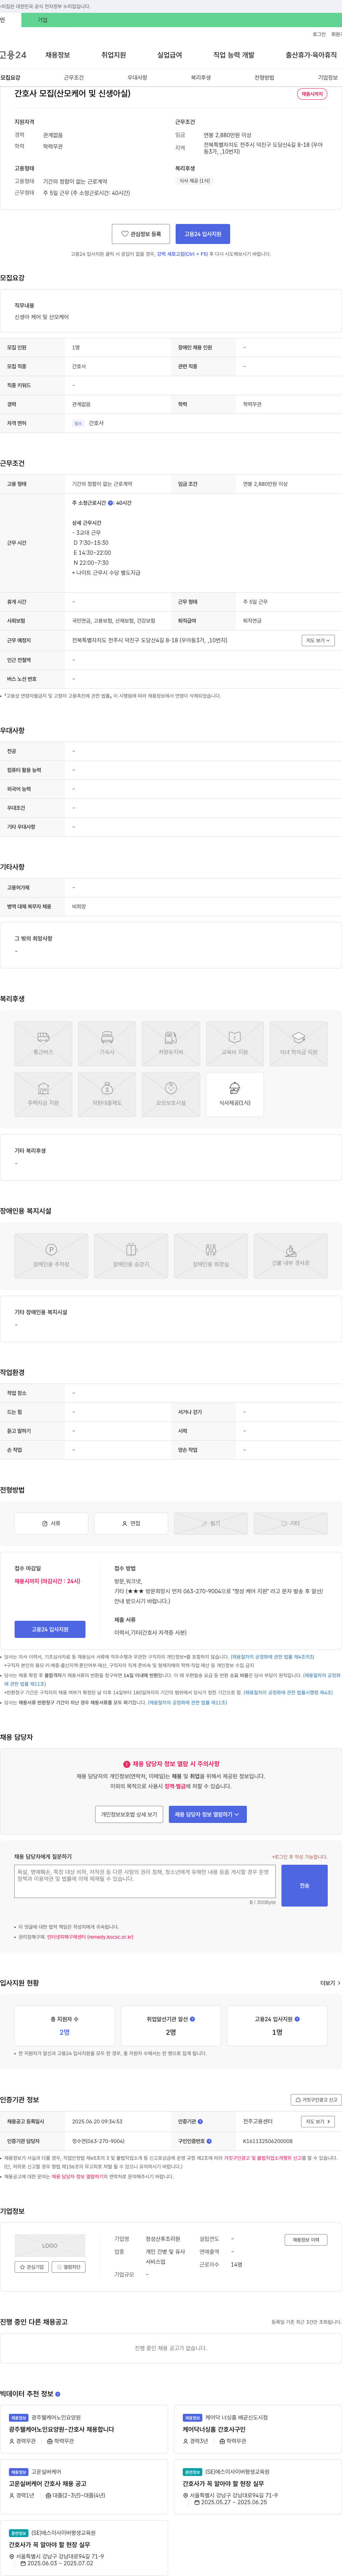This screenshot has width=342, height=2576.
Task: Click the 모성보호시설 icon
Action: [171, 1094]
